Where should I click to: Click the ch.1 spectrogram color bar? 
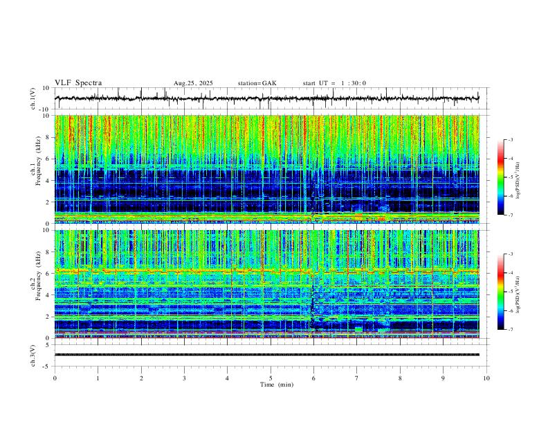(x=501, y=177)
